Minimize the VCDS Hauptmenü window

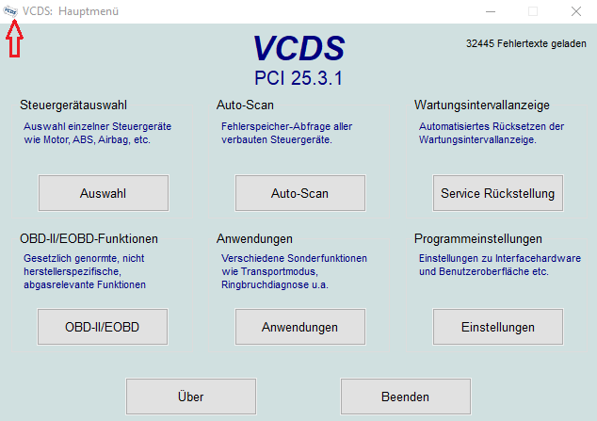491,11
